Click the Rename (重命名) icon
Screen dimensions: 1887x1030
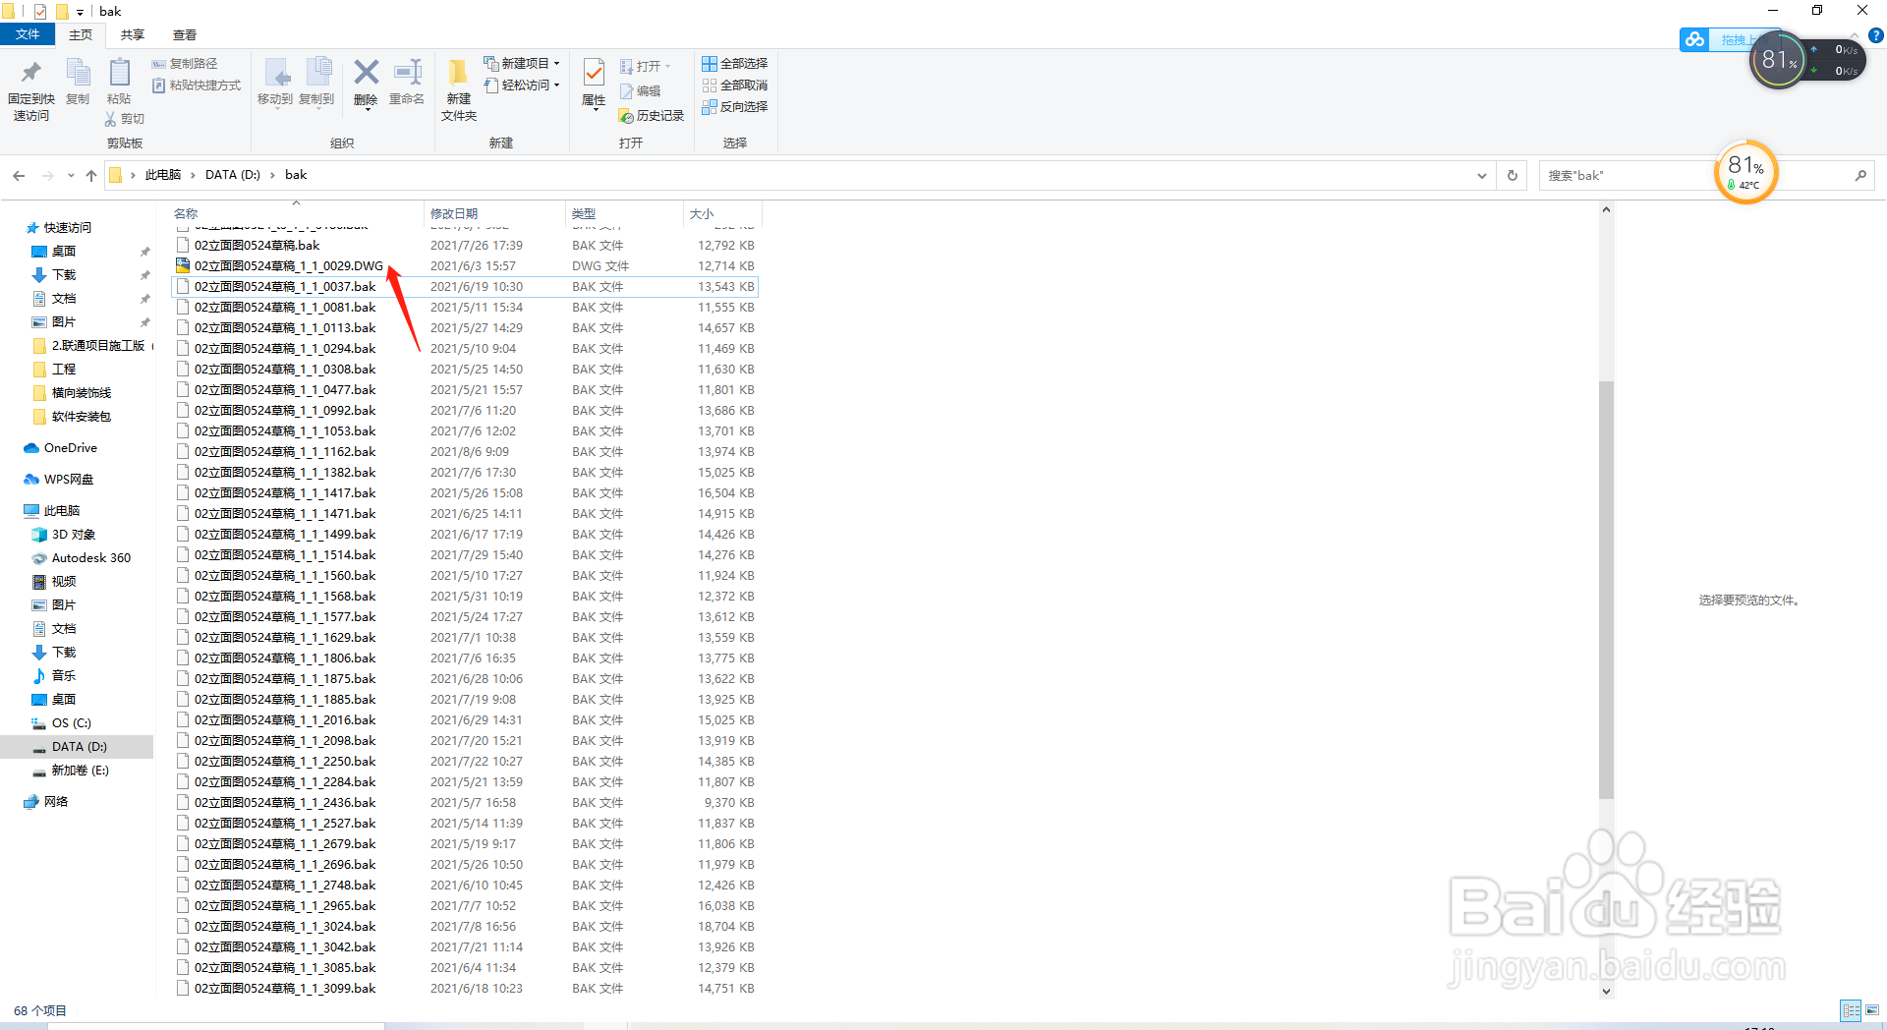point(407,73)
